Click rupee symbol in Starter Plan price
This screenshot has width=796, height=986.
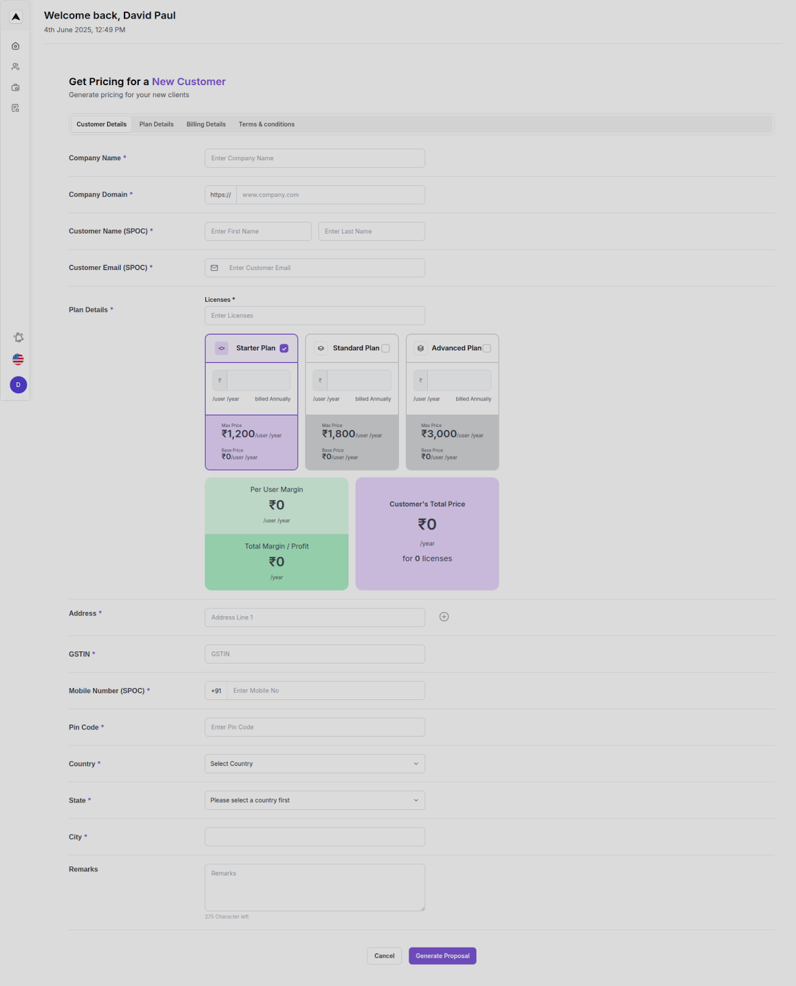[220, 381]
